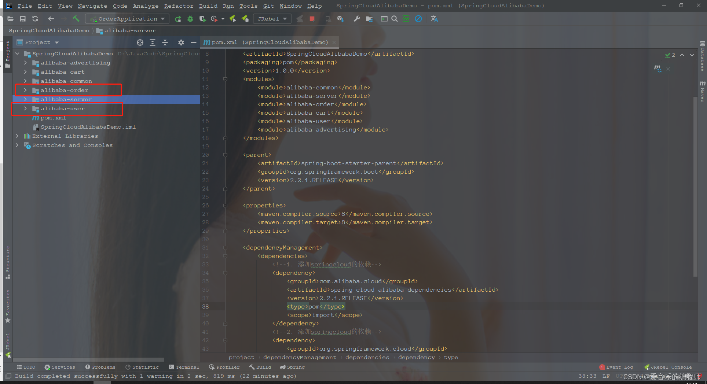Close the pom.xml editor tab
Screen dimensions: 707x384
click(x=334, y=43)
